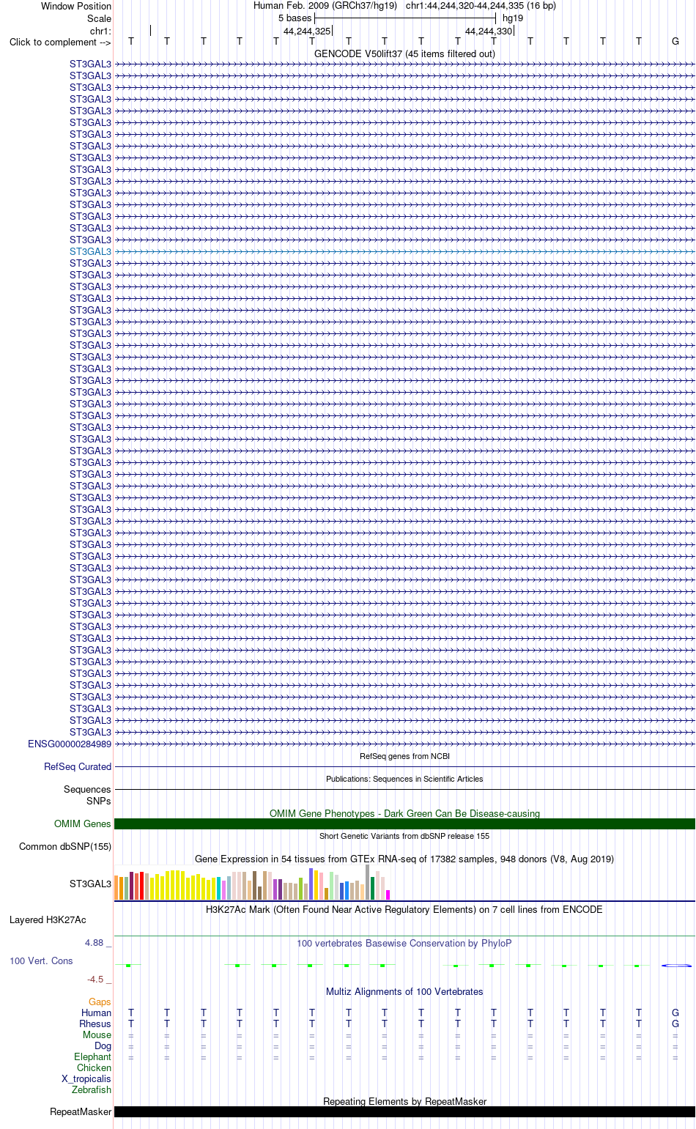Click the tallest gray bar in GTEx chart

click(368, 882)
